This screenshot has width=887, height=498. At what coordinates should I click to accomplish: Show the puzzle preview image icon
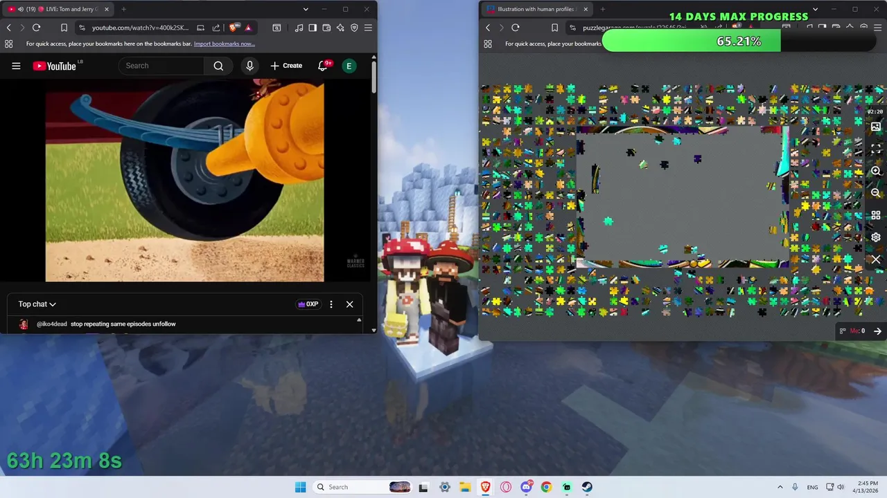pos(876,127)
